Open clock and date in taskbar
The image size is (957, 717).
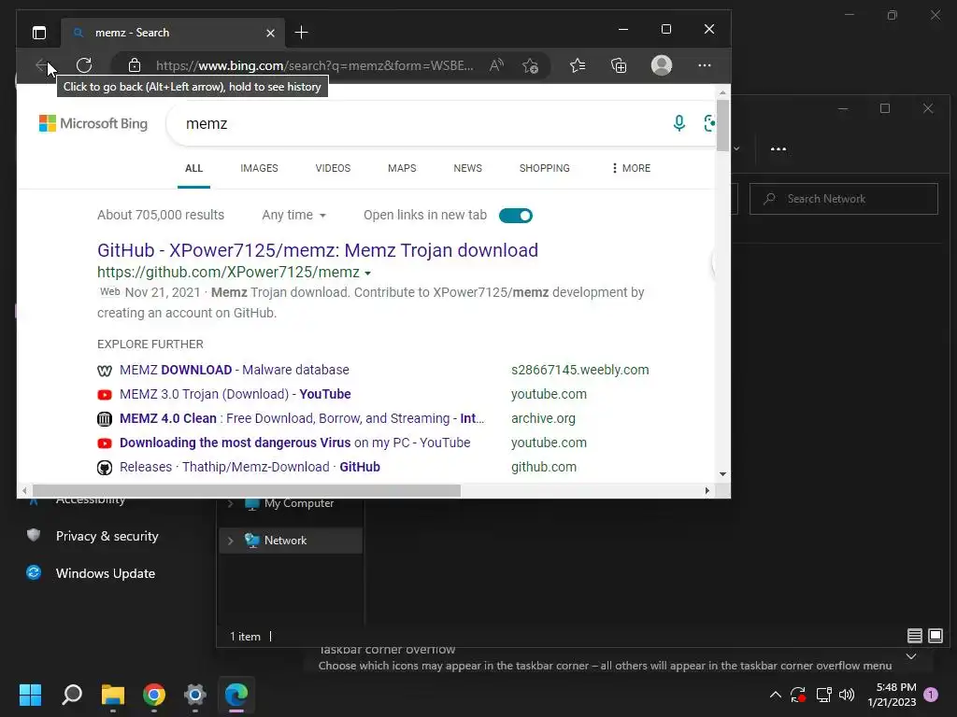(892, 695)
